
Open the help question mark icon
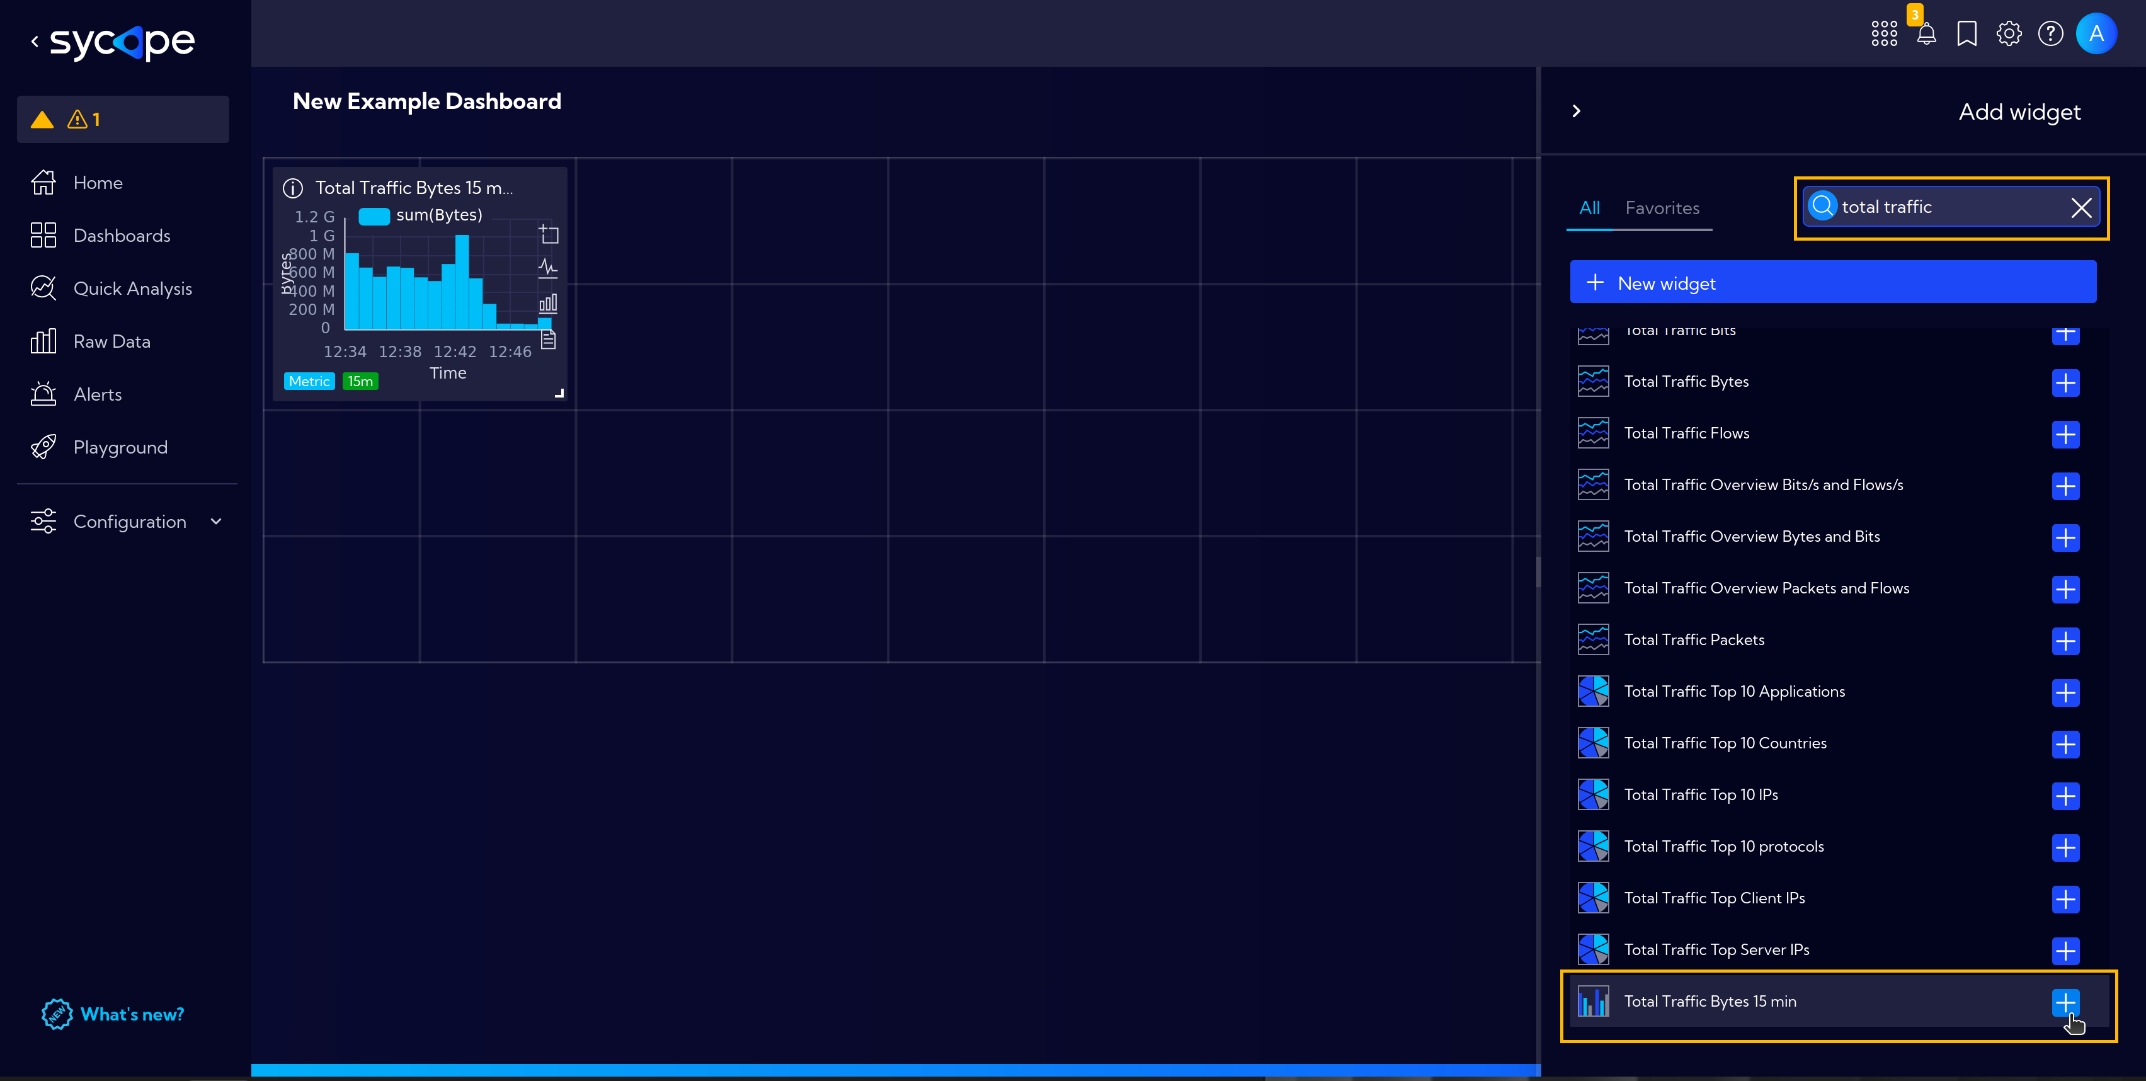(x=2050, y=33)
